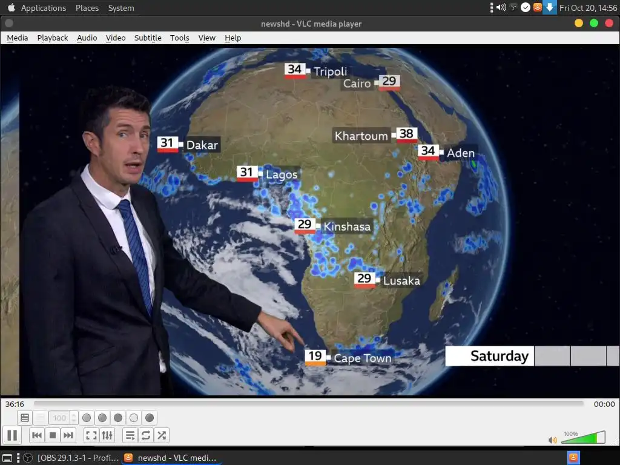Skip to next media track
The image size is (620, 465).
click(x=68, y=435)
